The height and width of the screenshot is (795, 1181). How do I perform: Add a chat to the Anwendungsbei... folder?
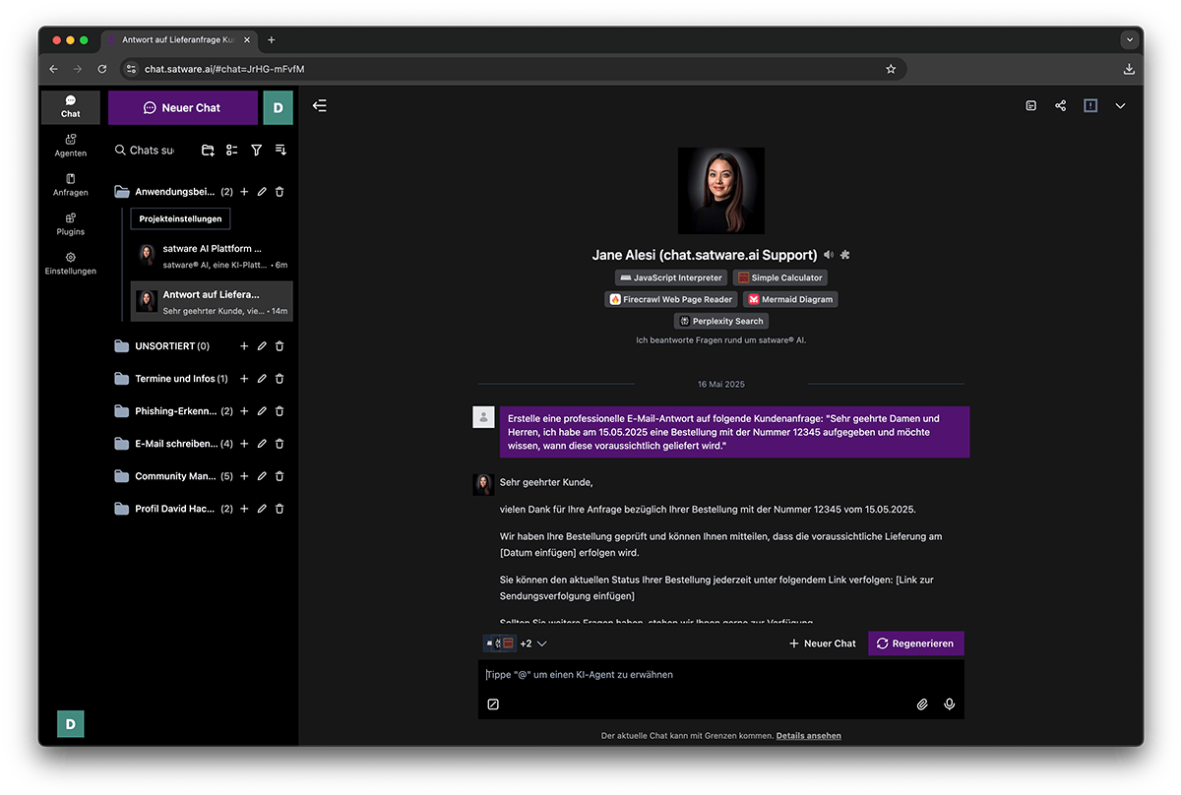click(x=244, y=192)
